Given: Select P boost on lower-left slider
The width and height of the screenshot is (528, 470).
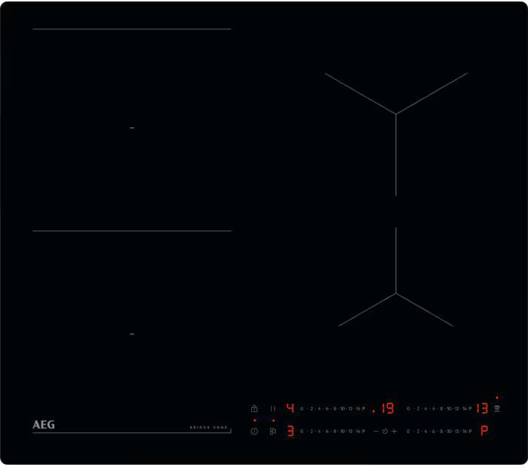Looking at the screenshot, I should tap(364, 432).
